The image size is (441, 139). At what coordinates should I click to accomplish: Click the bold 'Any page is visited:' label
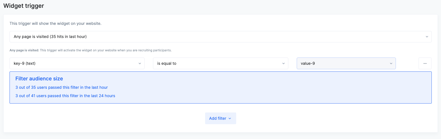24,50
